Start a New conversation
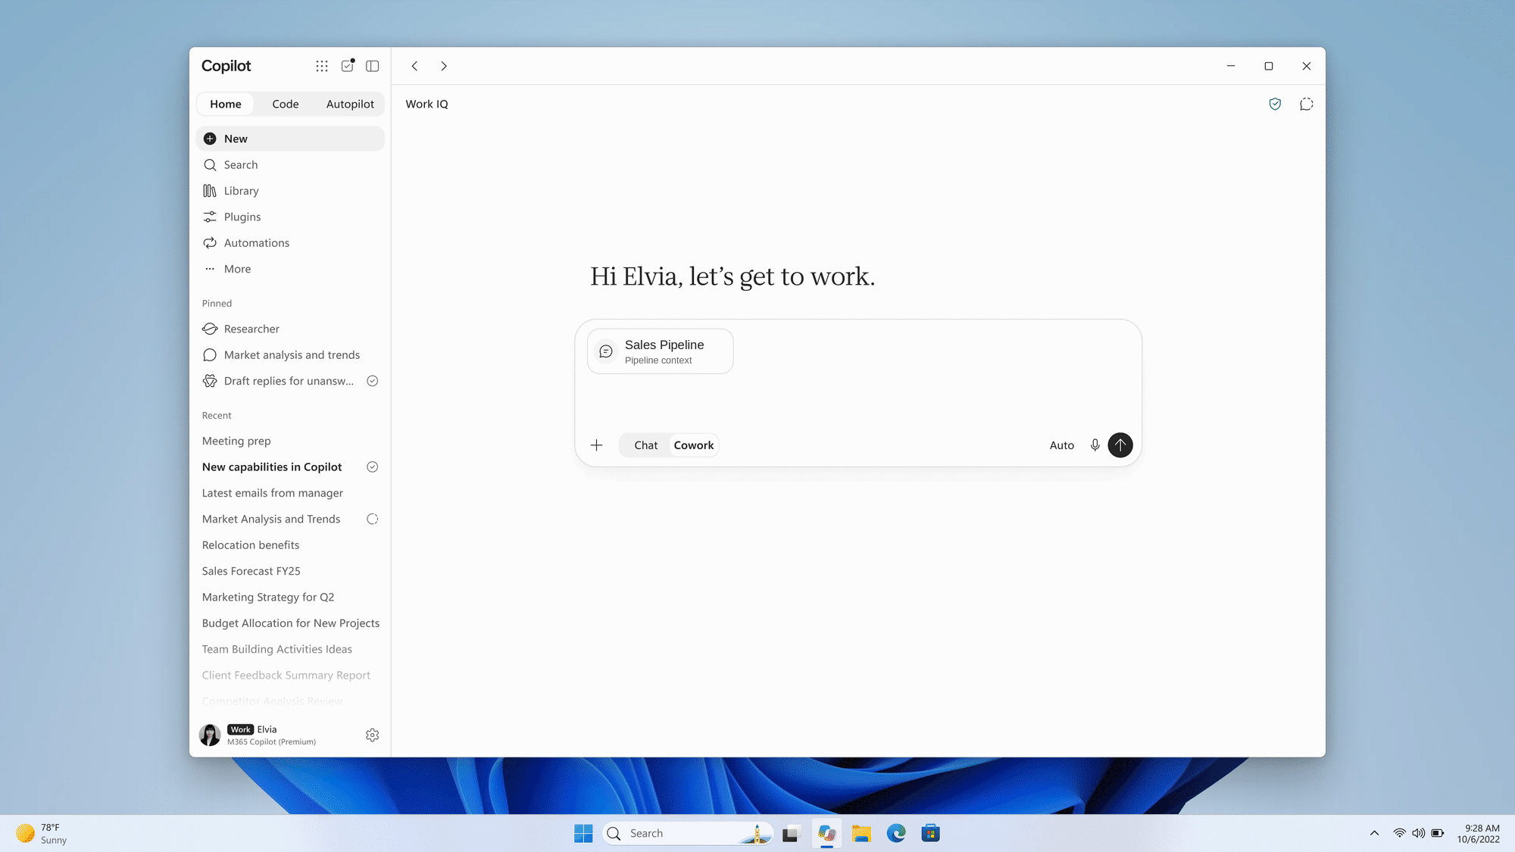Viewport: 1515px width, 852px height. pyautogui.click(x=291, y=139)
